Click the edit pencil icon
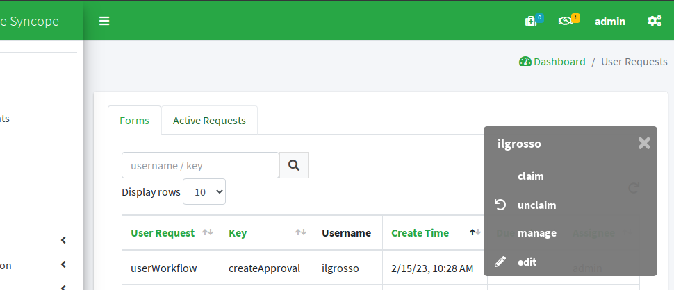This screenshot has height=290, width=674. [500, 262]
